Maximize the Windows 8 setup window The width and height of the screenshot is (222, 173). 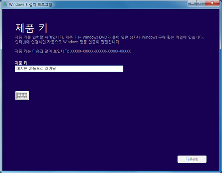[x=201, y=4]
